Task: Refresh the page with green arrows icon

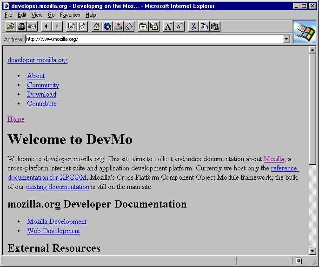Action: point(82,26)
